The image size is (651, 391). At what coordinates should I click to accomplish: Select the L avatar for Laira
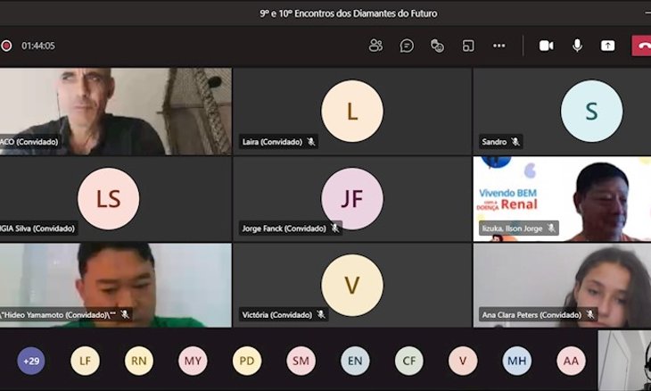click(352, 111)
